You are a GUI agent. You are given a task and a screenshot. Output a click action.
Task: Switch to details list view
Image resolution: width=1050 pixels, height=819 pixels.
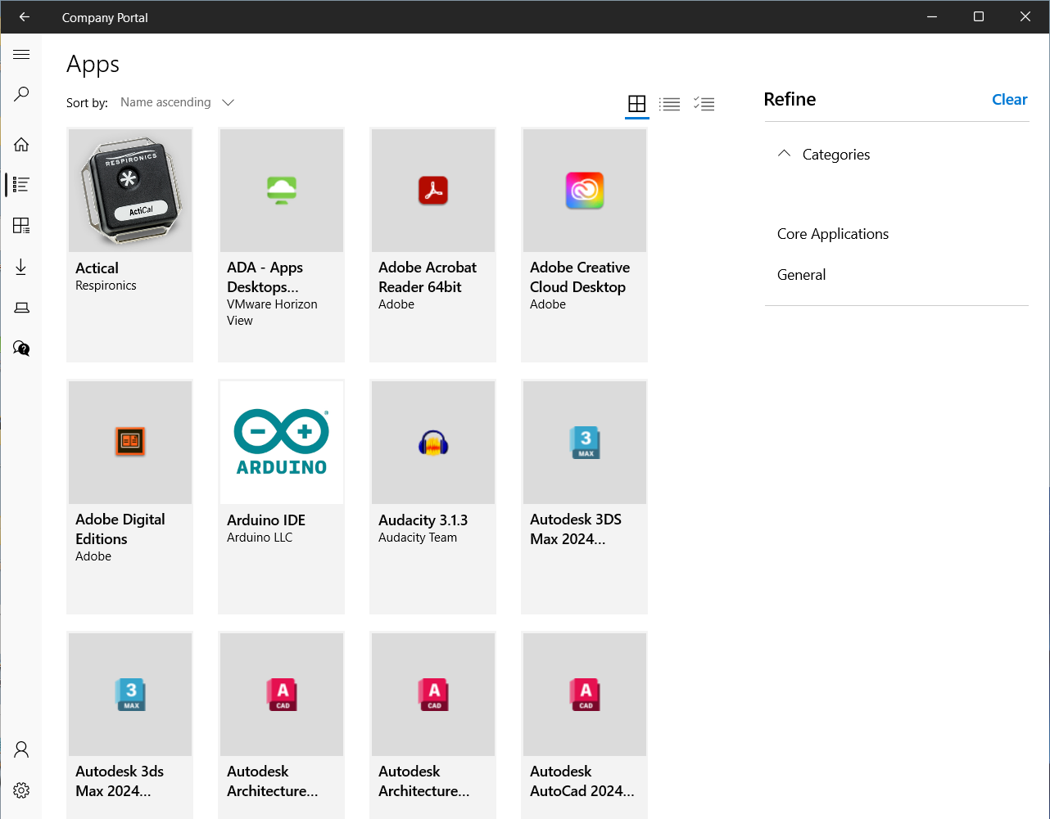pos(670,104)
